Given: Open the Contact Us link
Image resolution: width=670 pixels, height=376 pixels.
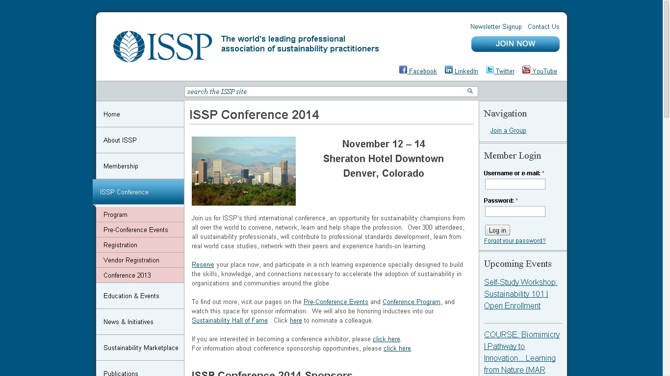Looking at the screenshot, I should tap(543, 27).
